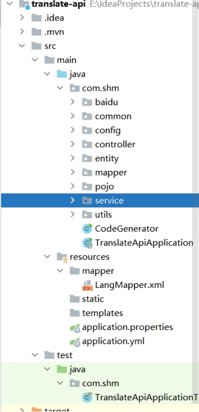Image resolution: width=199 pixels, height=412 pixels.
Task: Click the templates folder icon
Action: [x=75, y=313]
